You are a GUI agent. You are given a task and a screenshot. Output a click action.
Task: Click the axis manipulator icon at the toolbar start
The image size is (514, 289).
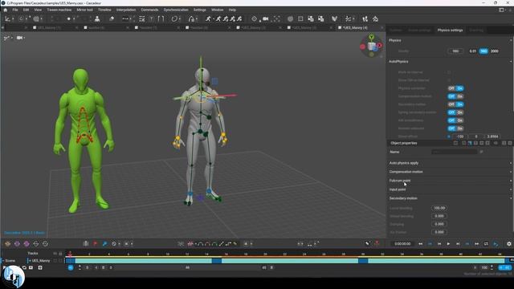[7, 19]
